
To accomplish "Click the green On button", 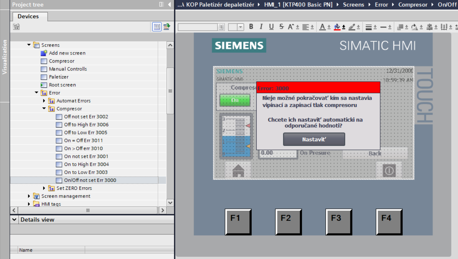I will (x=235, y=100).
